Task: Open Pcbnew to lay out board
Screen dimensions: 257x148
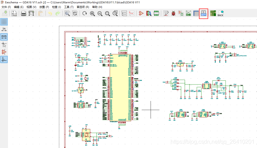Action: pos(213,13)
